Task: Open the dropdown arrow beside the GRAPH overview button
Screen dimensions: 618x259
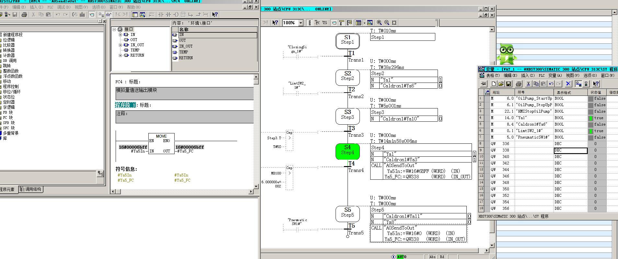Action: click(x=364, y=23)
